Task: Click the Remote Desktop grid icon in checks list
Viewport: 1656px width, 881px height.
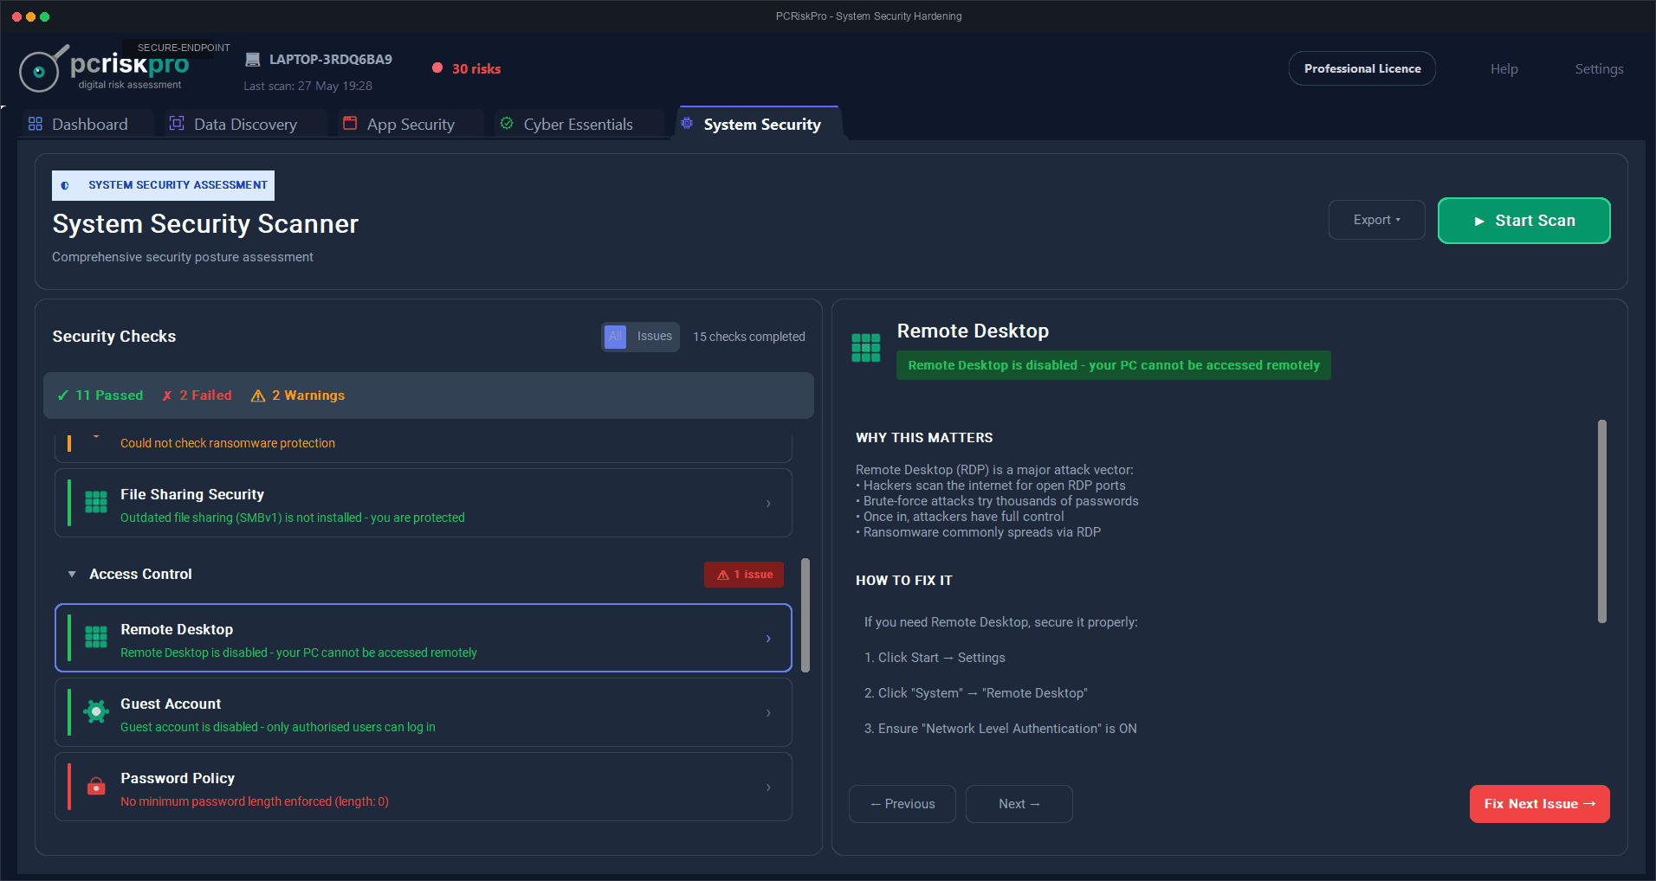Action: pyautogui.click(x=96, y=637)
